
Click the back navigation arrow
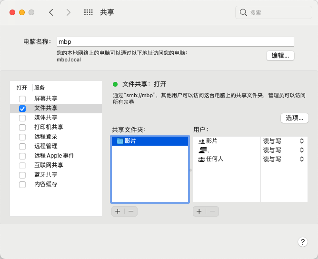point(51,12)
